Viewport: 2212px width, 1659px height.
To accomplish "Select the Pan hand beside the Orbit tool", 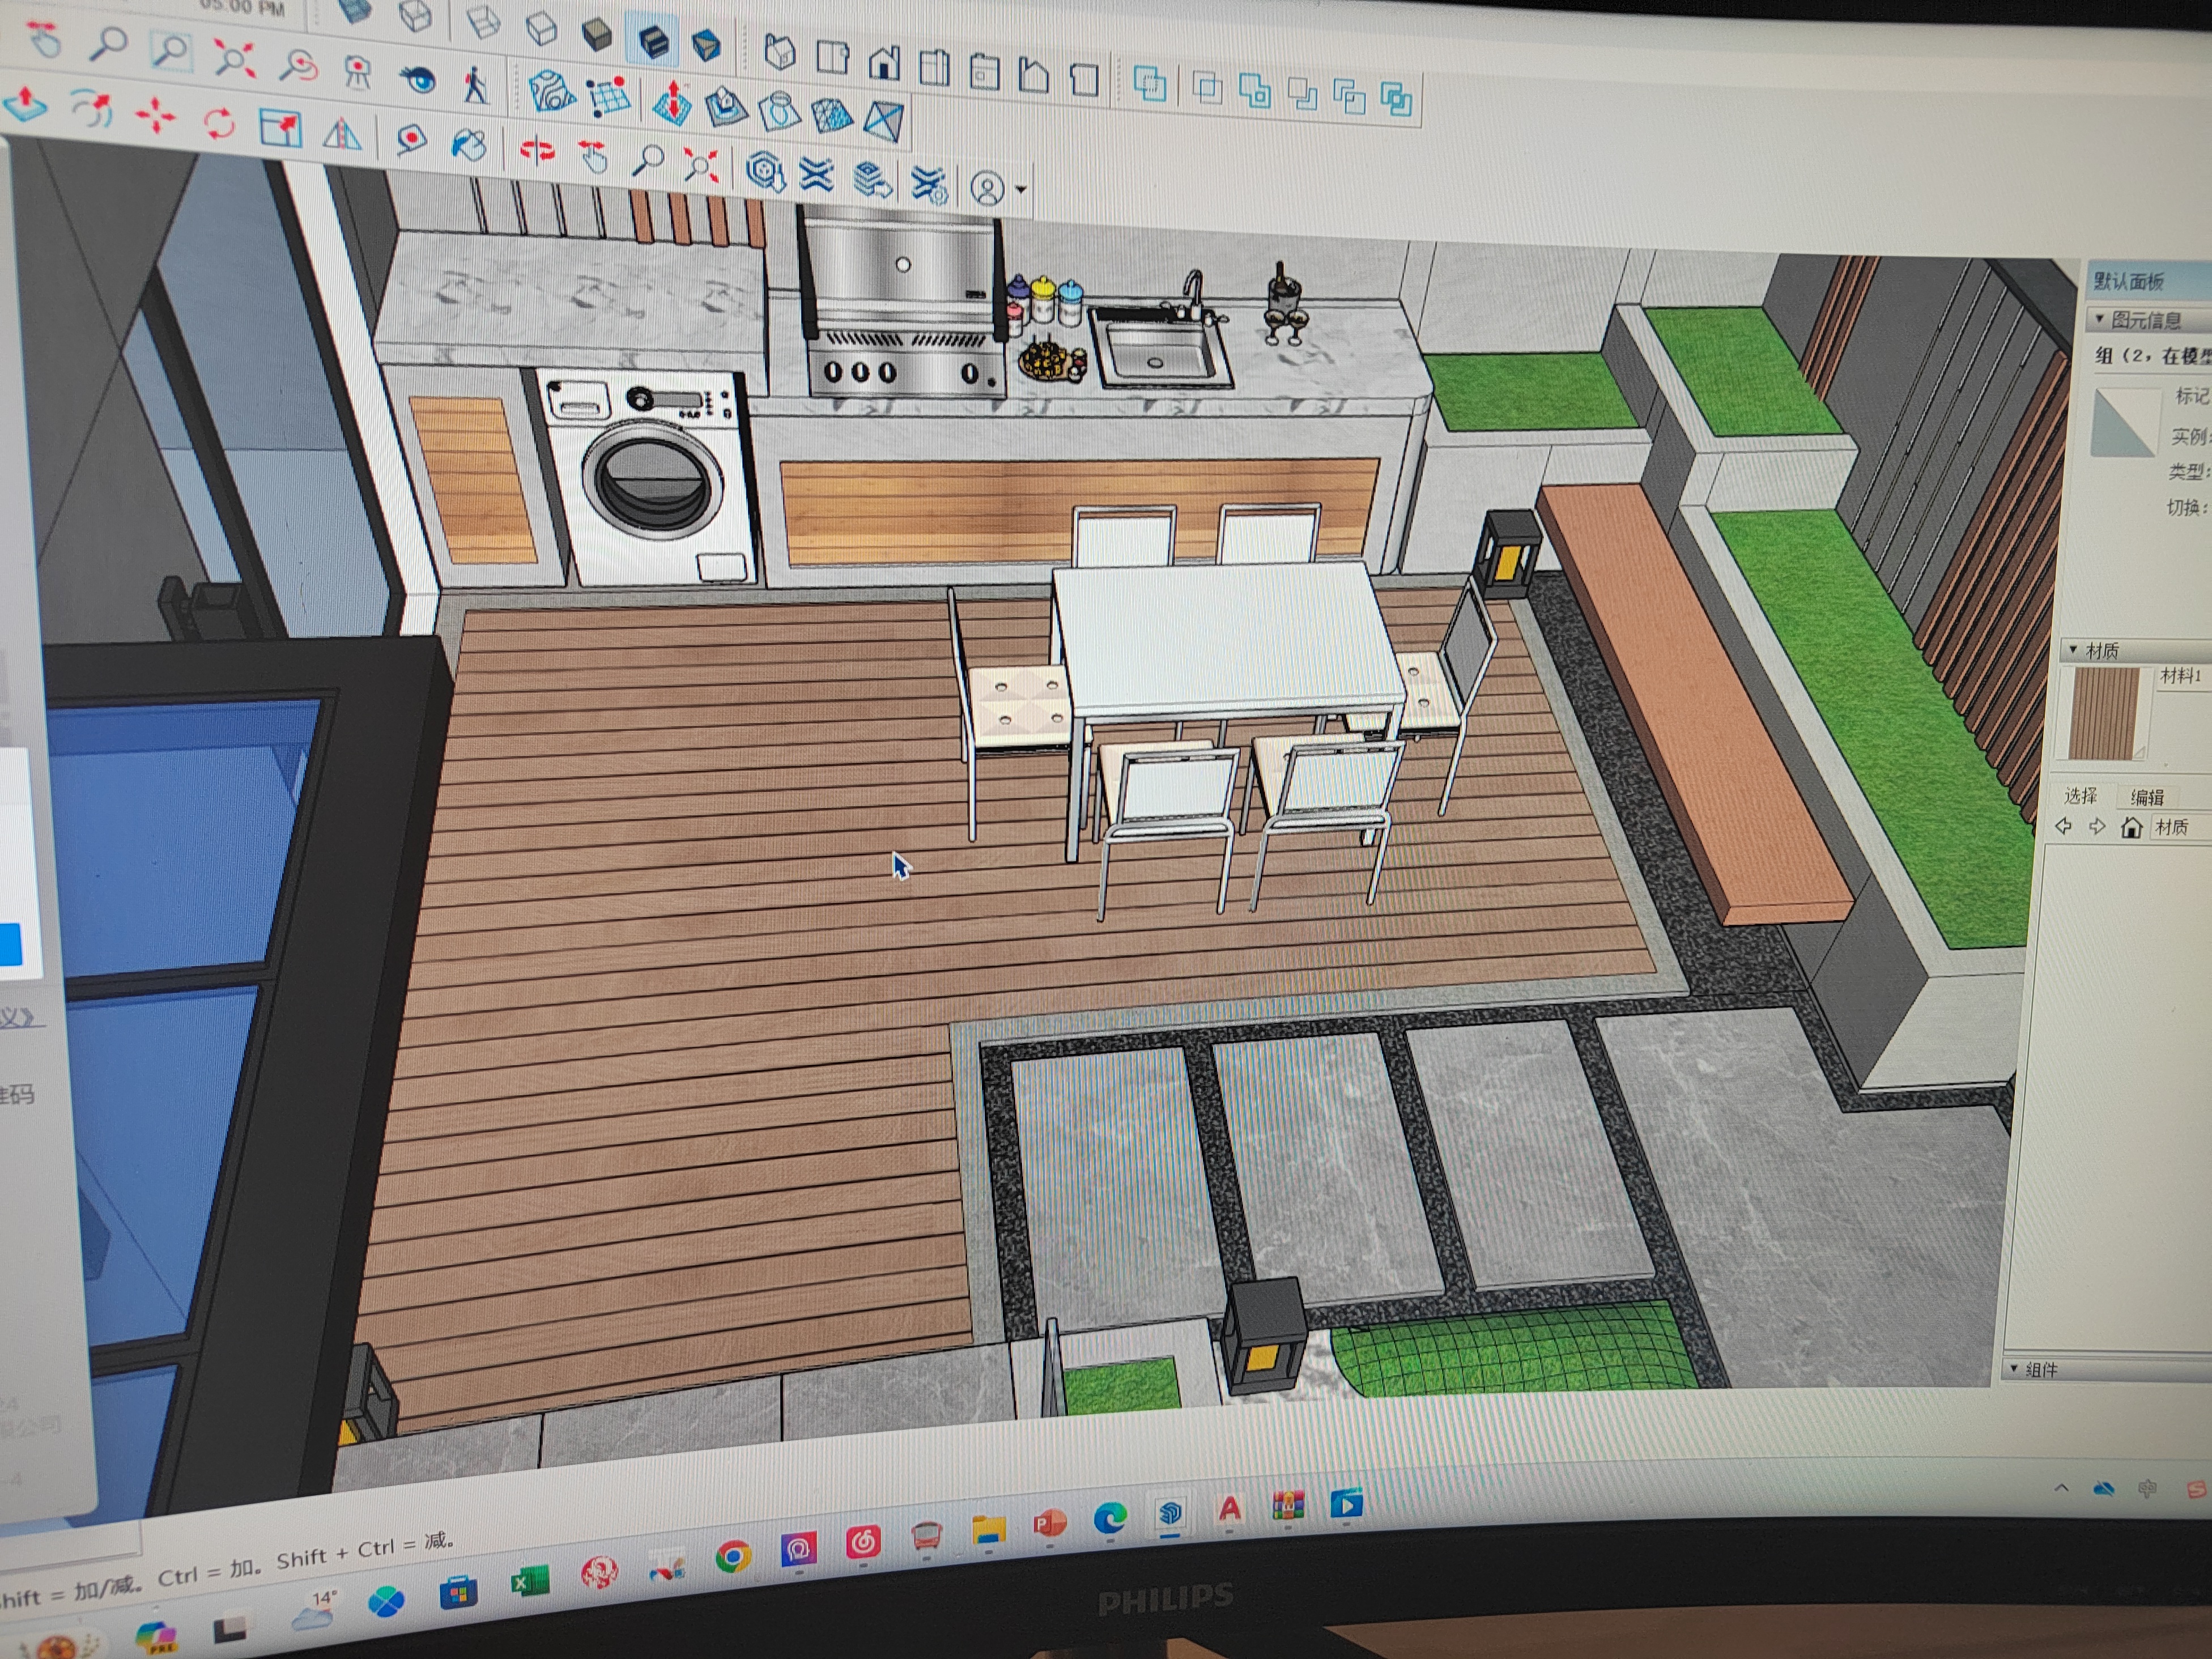I will coord(594,157).
